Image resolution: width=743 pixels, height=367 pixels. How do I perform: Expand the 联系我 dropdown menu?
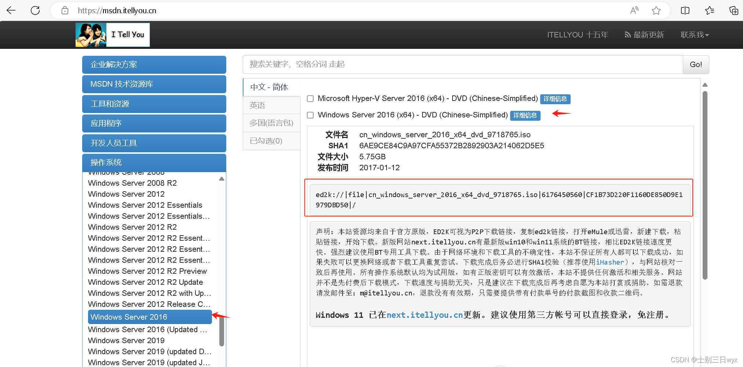click(x=695, y=35)
